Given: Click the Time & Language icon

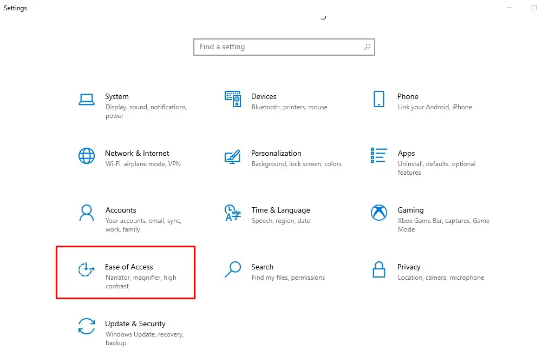Looking at the screenshot, I should [x=233, y=213].
